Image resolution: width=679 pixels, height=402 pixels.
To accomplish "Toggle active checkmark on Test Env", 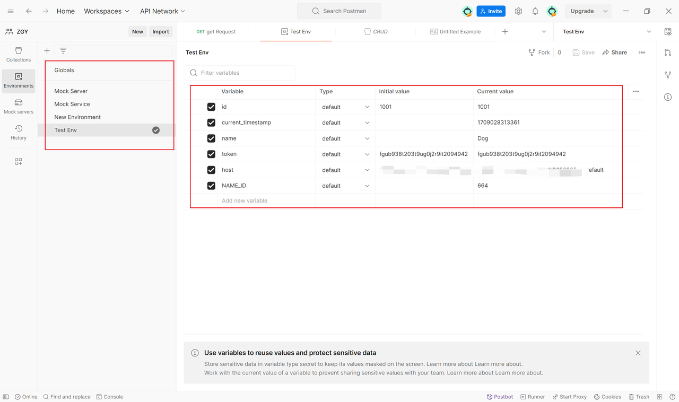I will (156, 130).
